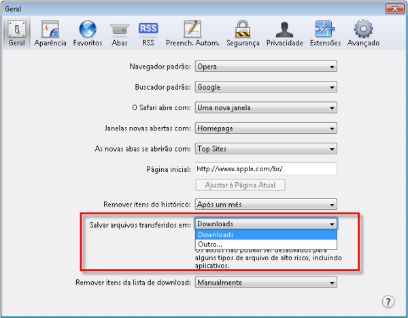Expand the Remover itens do histórico dropdown
The image size is (408, 318).
(266, 204)
